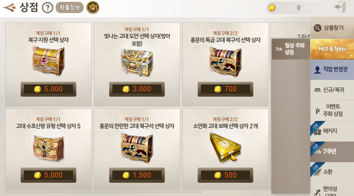Switch to the Hot & New tab
354x196 pixels.
(332, 49)
